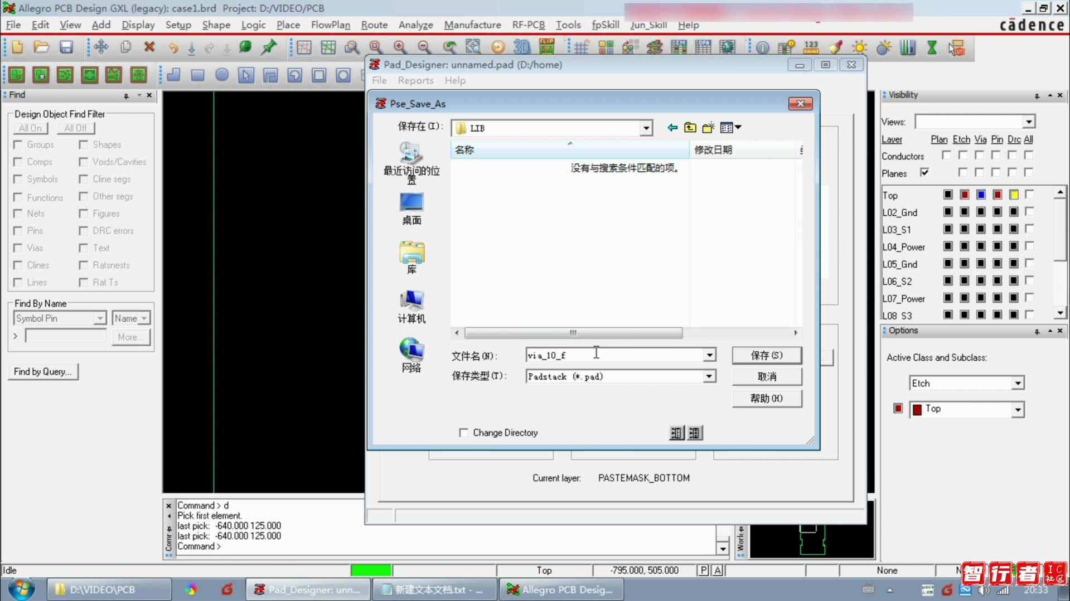Open the Desktop (桌面) location shortcut
Screen dimensions: 1070x601
[x=411, y=209]
